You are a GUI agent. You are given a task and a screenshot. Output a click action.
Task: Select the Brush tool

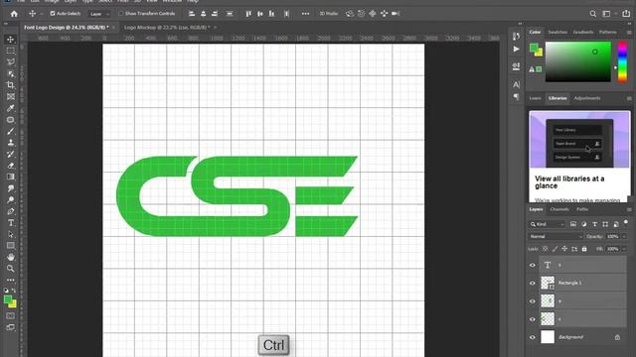click(x=11, y=131)
